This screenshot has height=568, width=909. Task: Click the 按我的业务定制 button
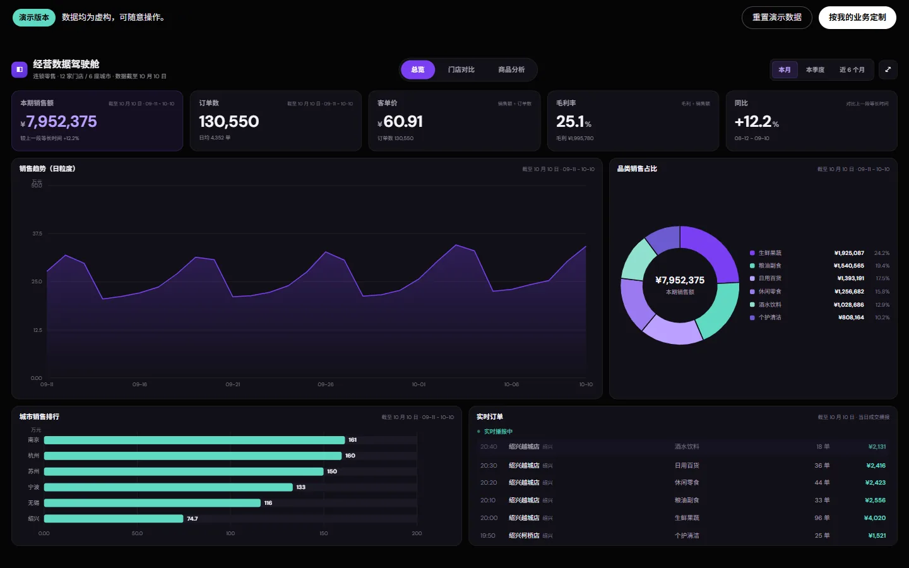tap(857, 18)
